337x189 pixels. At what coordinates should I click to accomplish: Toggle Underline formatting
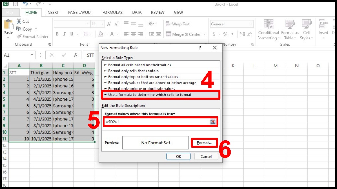[72, 34]
